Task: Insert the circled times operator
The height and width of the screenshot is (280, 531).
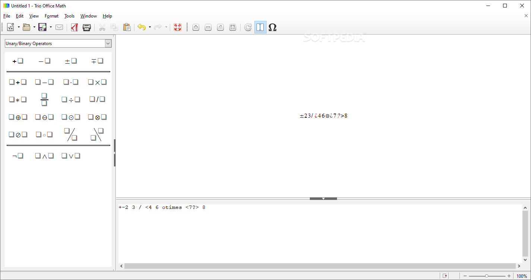Action: [97, 117]
